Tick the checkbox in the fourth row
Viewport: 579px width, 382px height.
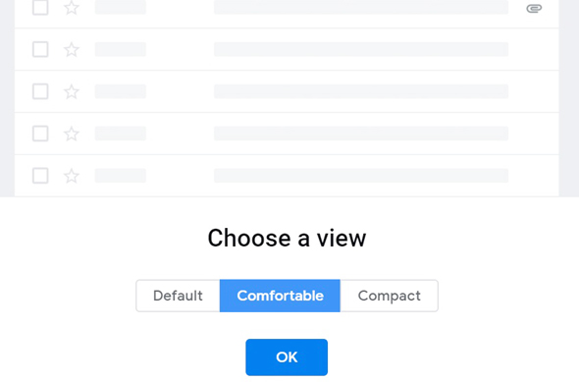40,134
